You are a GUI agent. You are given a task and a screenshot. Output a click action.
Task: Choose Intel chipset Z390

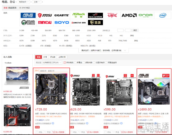click(x=33, y=36)
